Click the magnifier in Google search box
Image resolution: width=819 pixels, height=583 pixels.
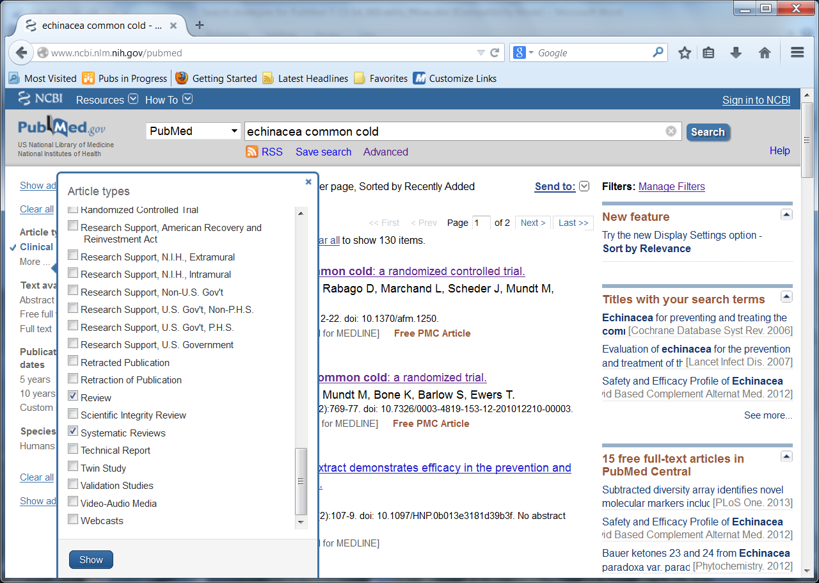click(x=658, y=52)
